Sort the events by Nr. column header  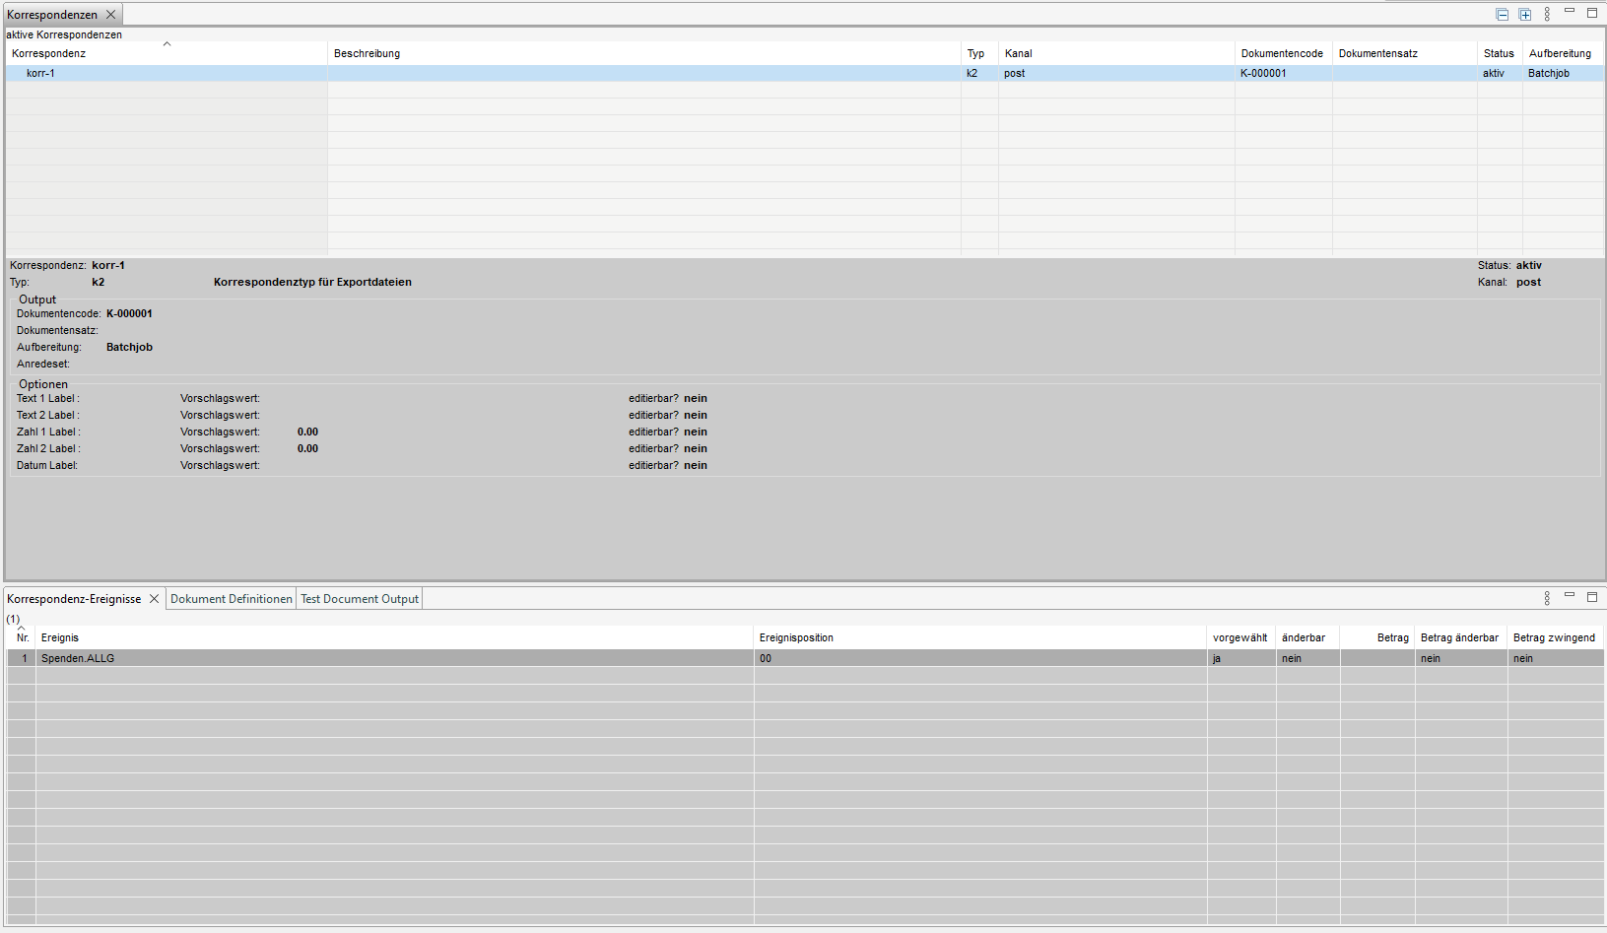click(23, 637)
